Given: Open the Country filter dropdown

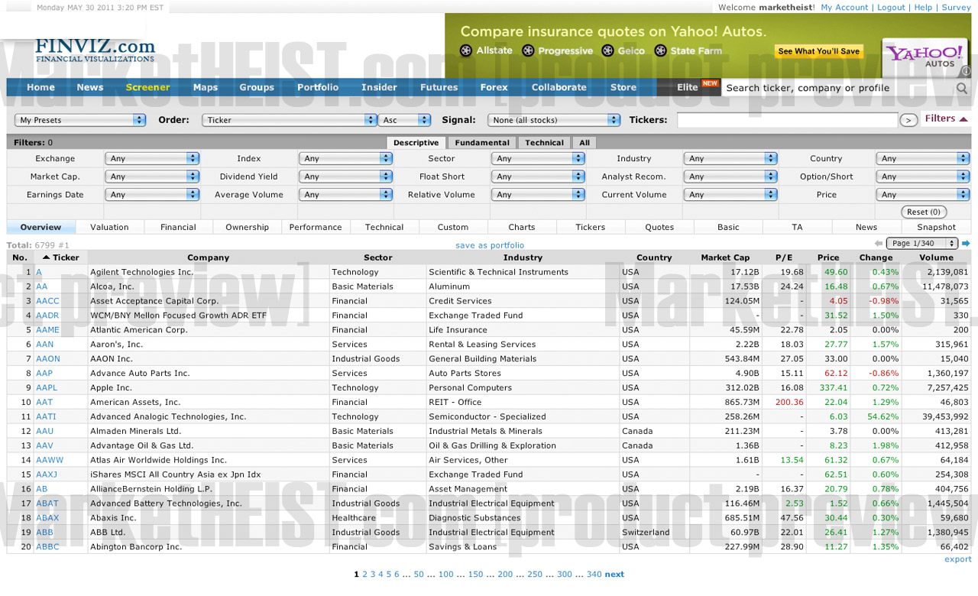Looking at the screenshot, I should 922,158.
